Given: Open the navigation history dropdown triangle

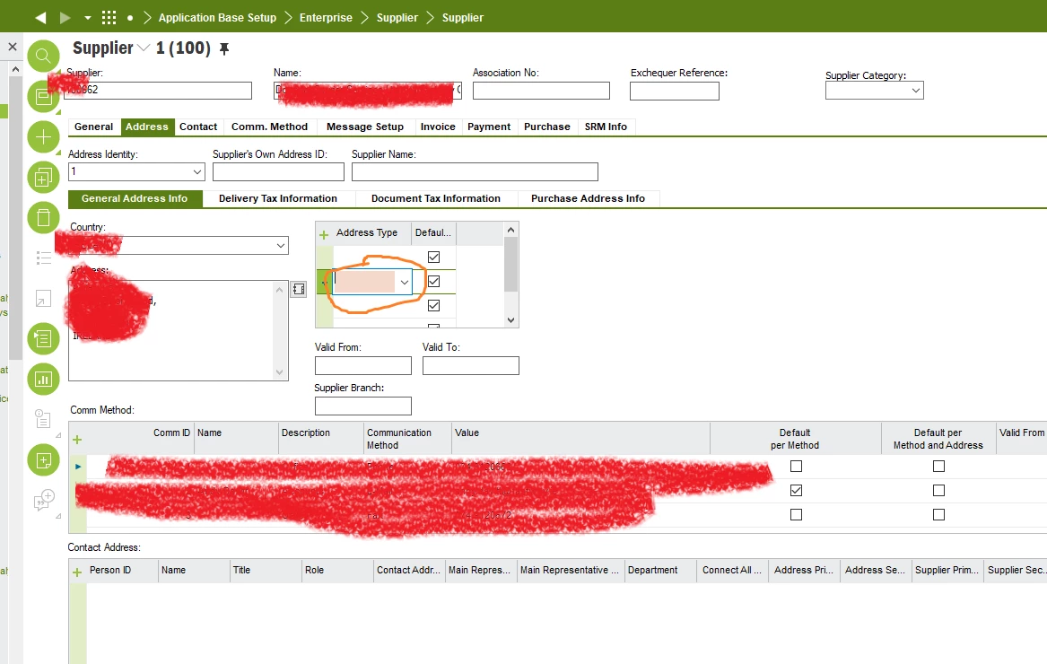Looking at the screenshot, I should pyautogui.click(x=87, y=18).
